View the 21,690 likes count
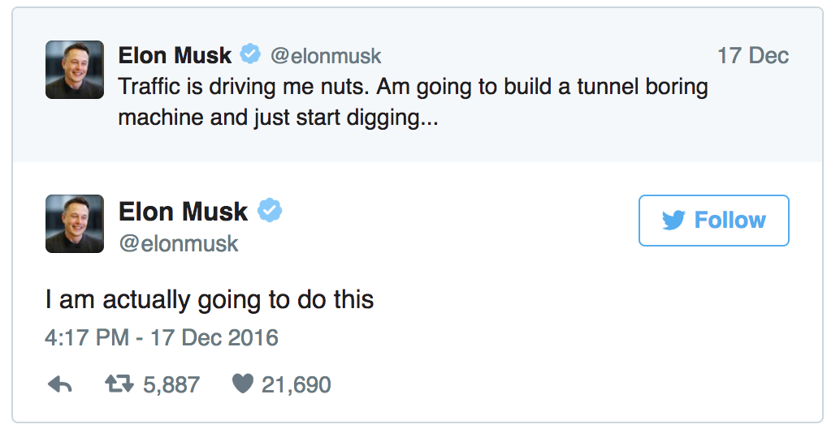Image resolution: width=840 pixels, height=433 pixels. [x=297, y=384]
